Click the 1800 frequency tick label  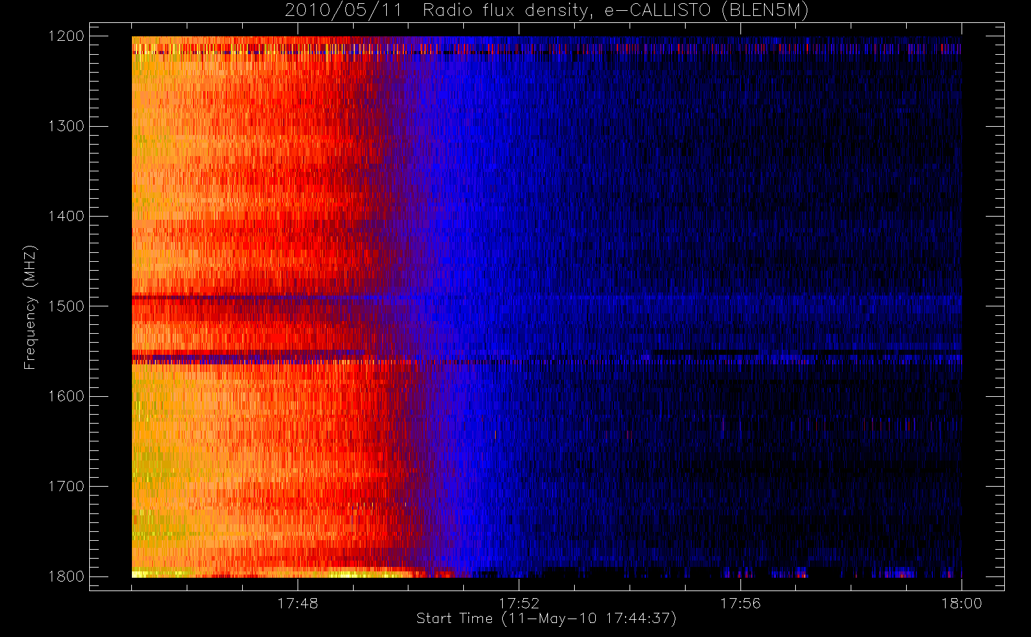pos(66,576)
